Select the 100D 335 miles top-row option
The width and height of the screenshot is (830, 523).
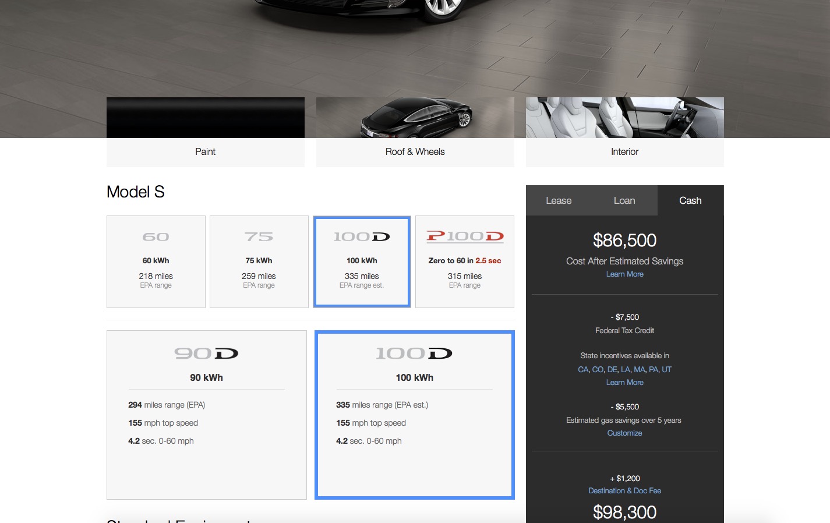tap(362, 261)
